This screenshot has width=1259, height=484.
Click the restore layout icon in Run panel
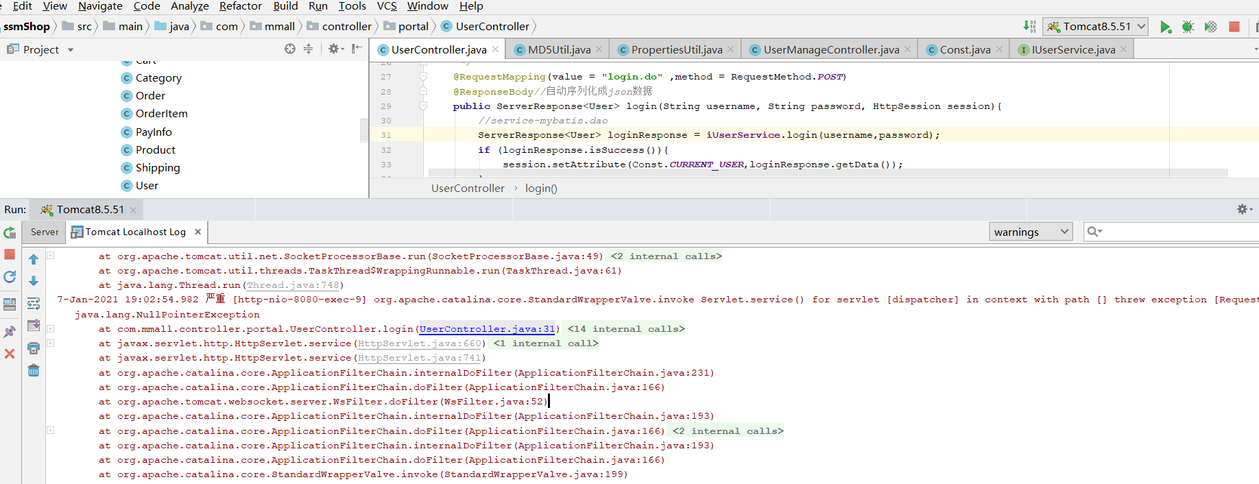pos(10,304)
